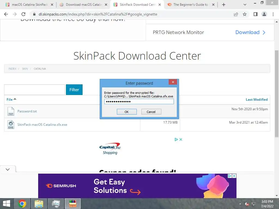Viewport: 279px width, 209px height.
Task: Click the scrollbar down arrow
Action: tap(277, 196)
